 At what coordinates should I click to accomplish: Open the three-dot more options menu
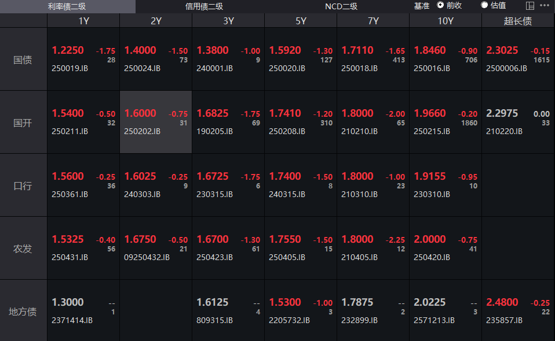coord(544,6)
